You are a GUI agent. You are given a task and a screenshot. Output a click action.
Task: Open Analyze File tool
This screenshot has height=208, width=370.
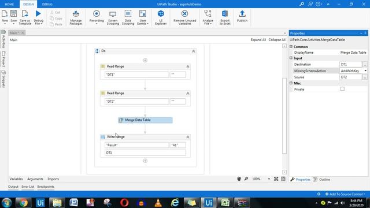point(208,17)
